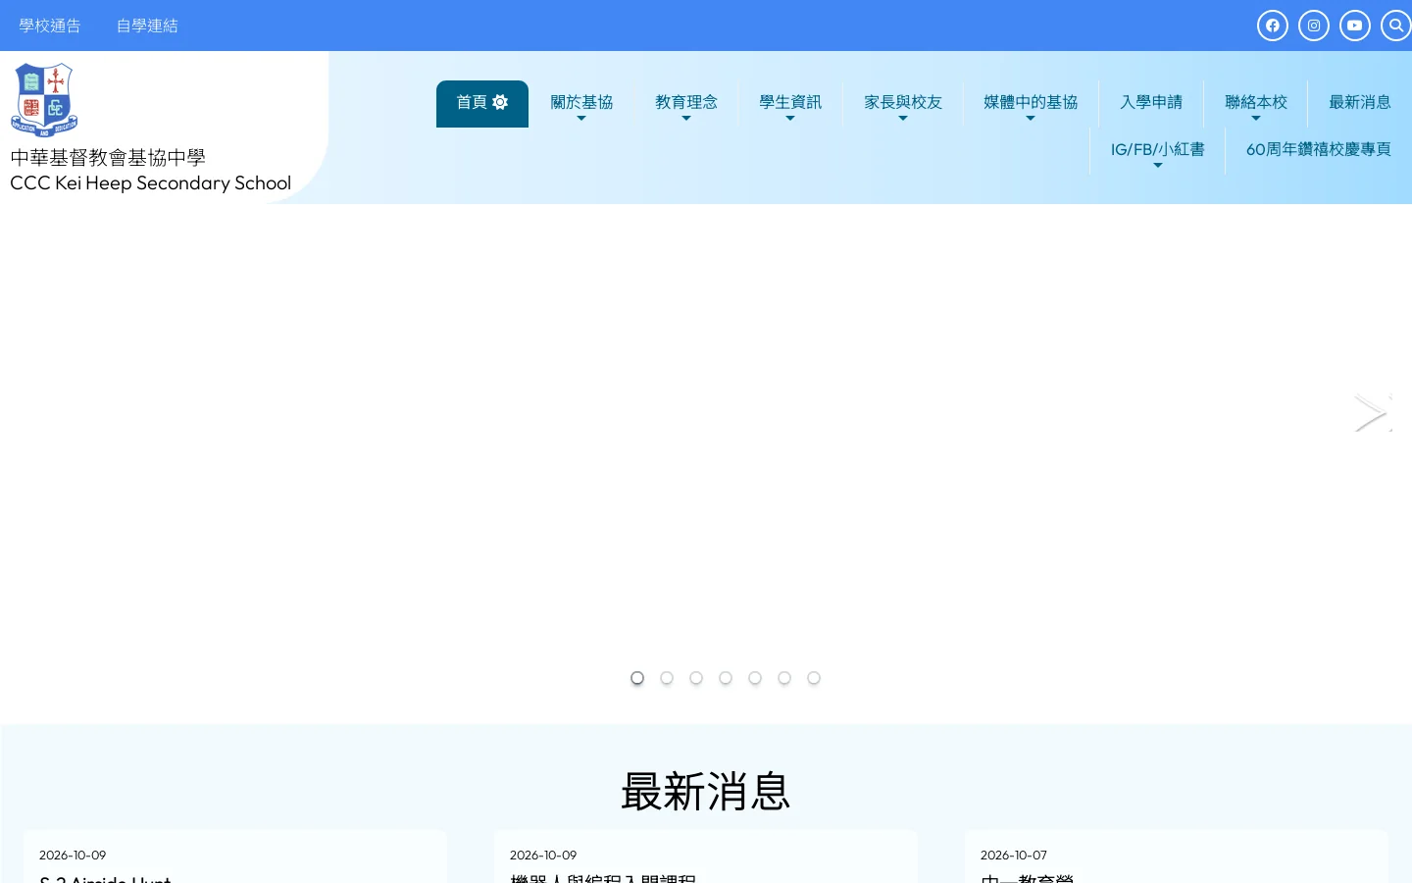Image resolution: width=1412 pixels, height=883 pixels.
Task: Expand the 關於基協 dropdown menu
Action: point(581,103)
